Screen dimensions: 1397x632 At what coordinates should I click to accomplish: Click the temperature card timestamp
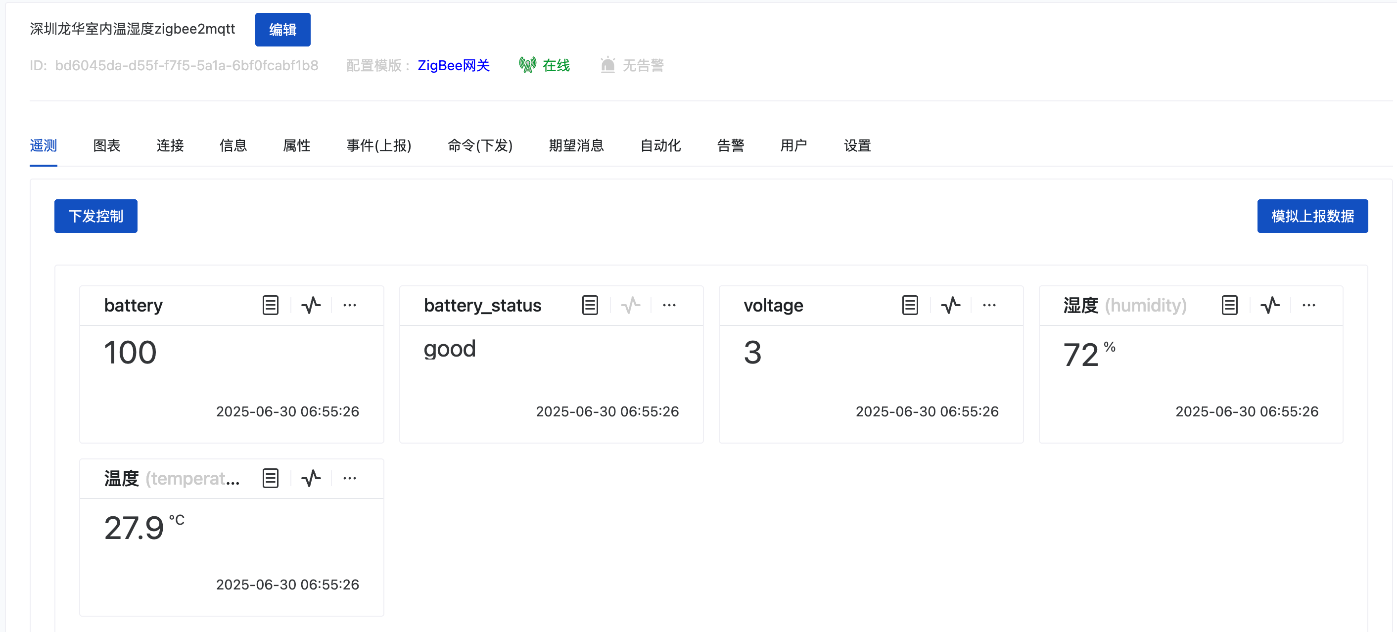287,585
